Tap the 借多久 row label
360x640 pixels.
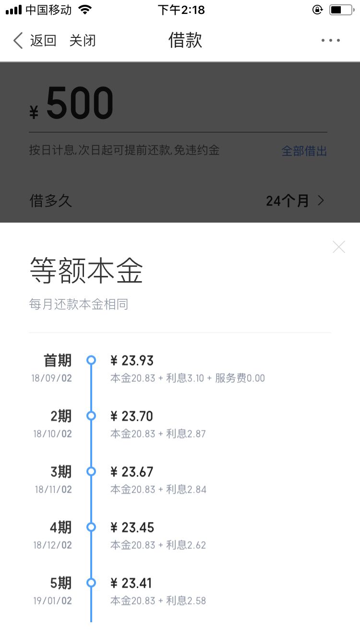50,201
